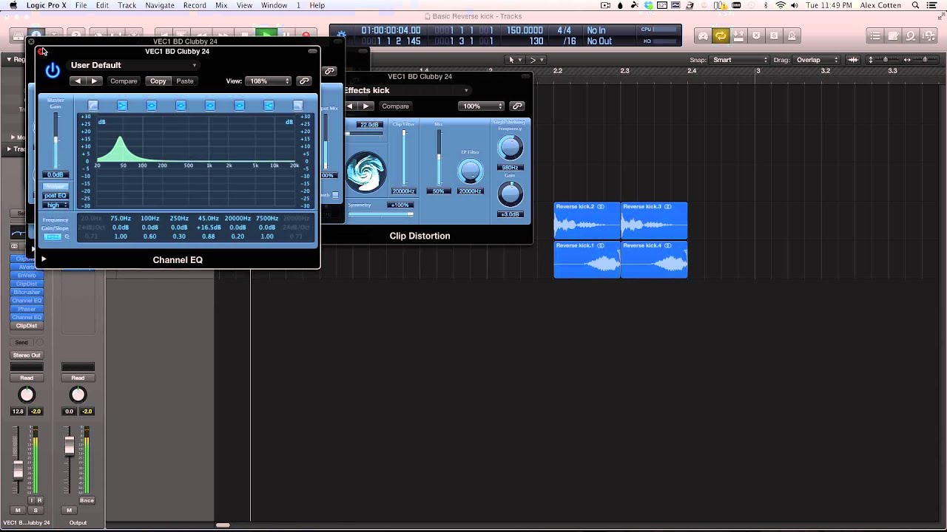Toggle the low cut filter band

pyautogui.click(x=93, y=106)
